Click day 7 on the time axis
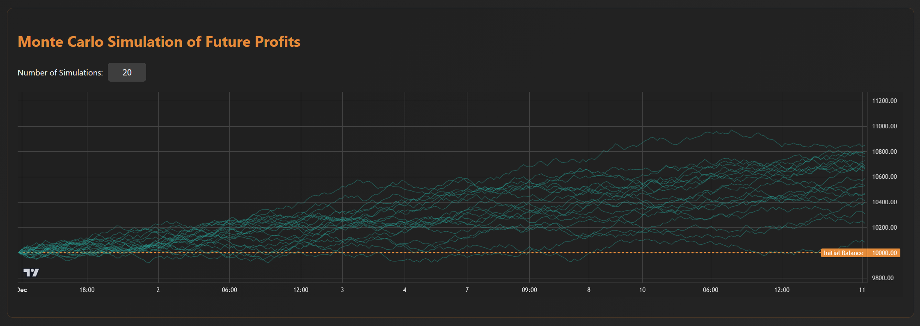 click(x=467, y=290)
